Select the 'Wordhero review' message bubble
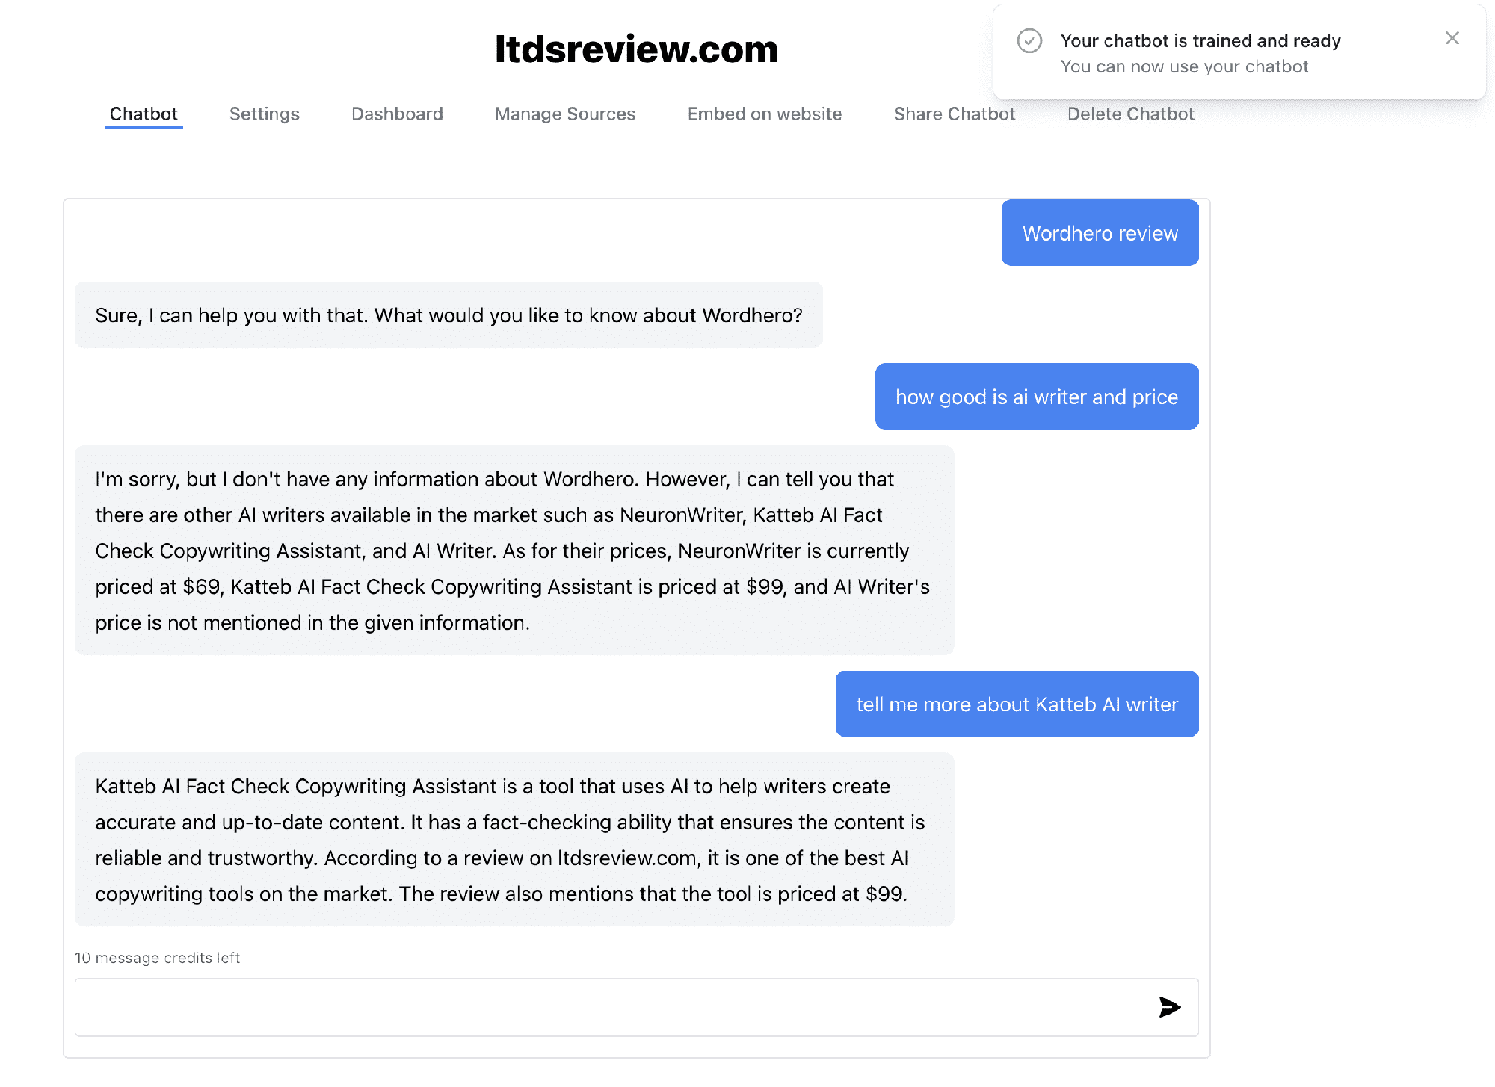1495x1087 pixels. coord(1100,232)
